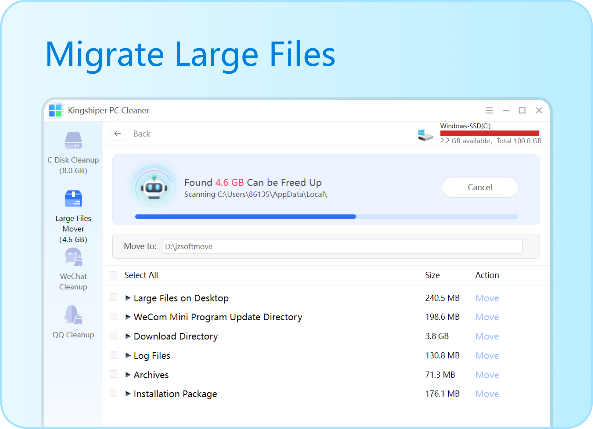Click the Select All label
593x429 pixels.
coord(141,275)
